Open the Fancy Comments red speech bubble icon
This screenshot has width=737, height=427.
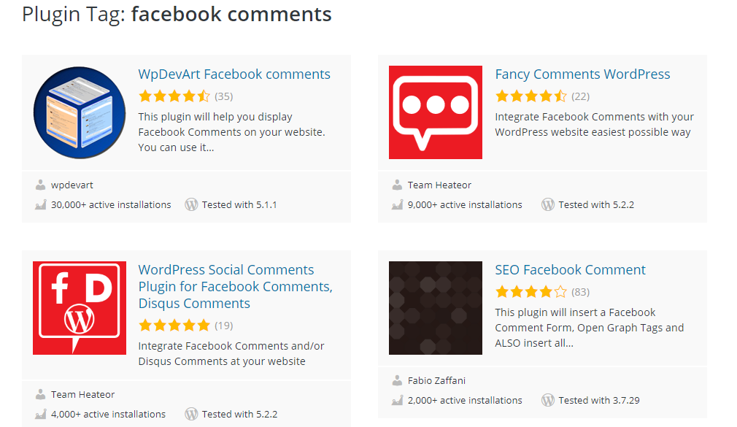click(435, 112)
